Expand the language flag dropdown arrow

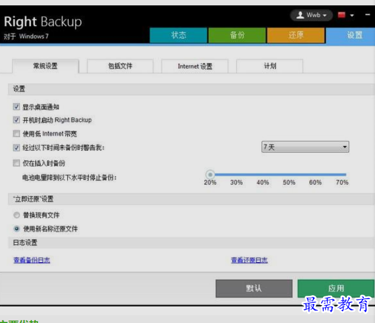352,15
